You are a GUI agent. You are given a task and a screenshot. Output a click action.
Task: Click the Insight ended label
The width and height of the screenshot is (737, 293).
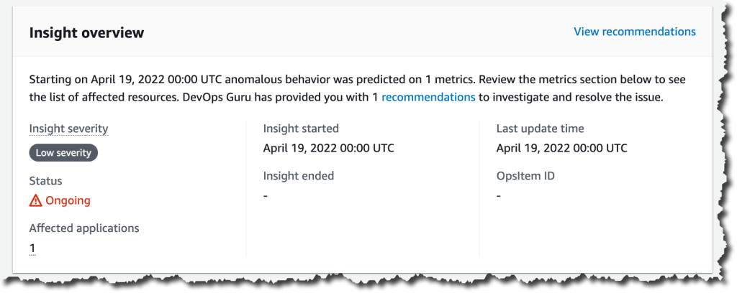click(299, 176)
